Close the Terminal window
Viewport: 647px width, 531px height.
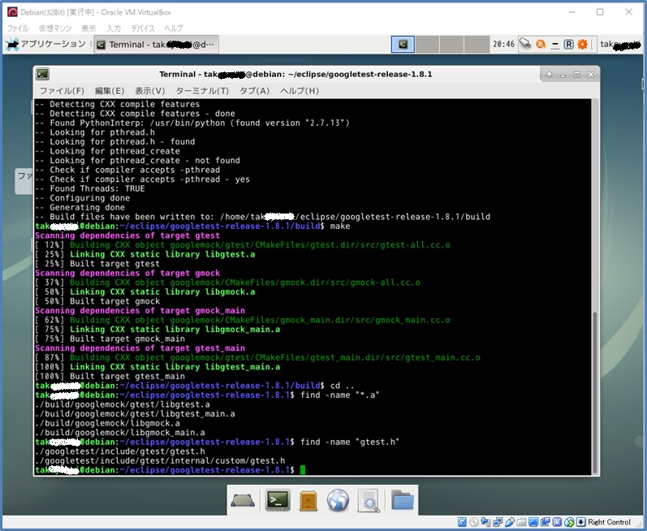pyautogui.click(x=590, y=74)
